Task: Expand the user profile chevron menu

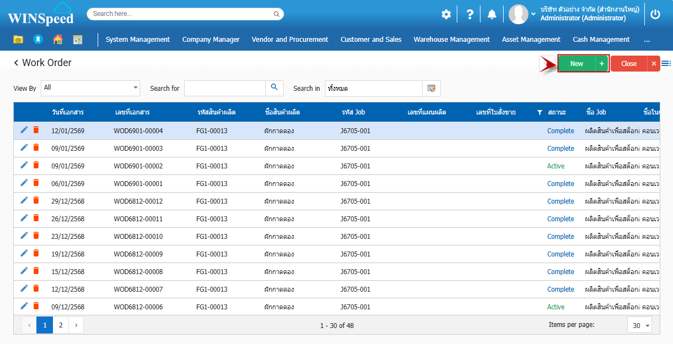Action: 533,14
